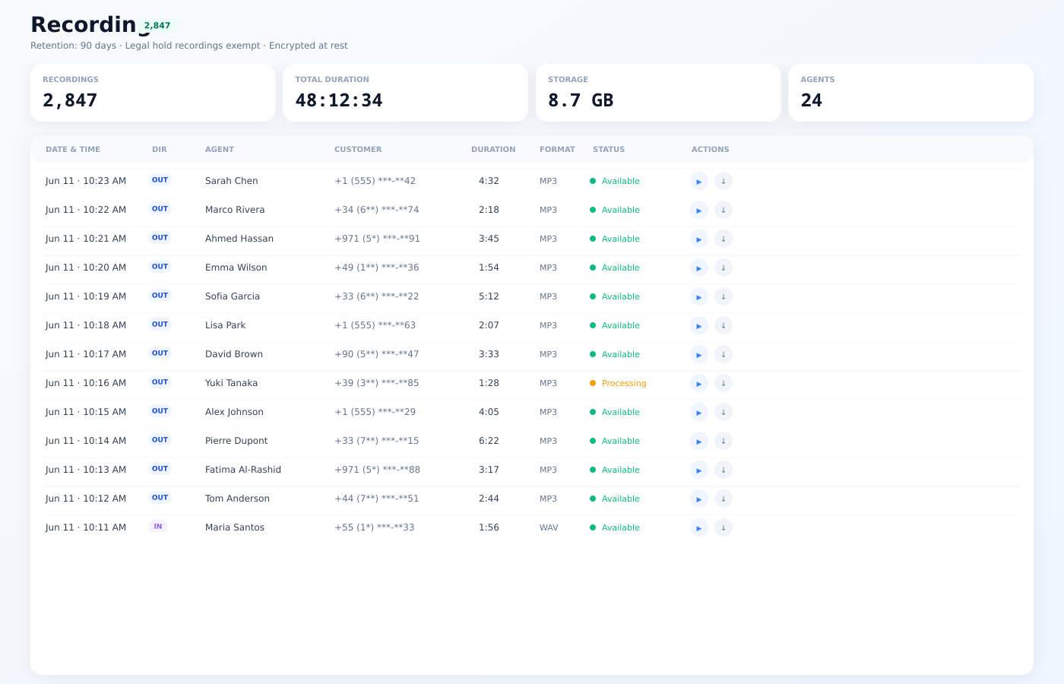Viewport: 1064px width, 684px height.
Task: Click the IN direction badge for Maria Santos
Action: [158, 527]
